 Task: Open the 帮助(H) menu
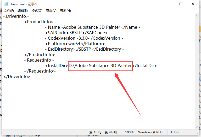click(65, 11)
